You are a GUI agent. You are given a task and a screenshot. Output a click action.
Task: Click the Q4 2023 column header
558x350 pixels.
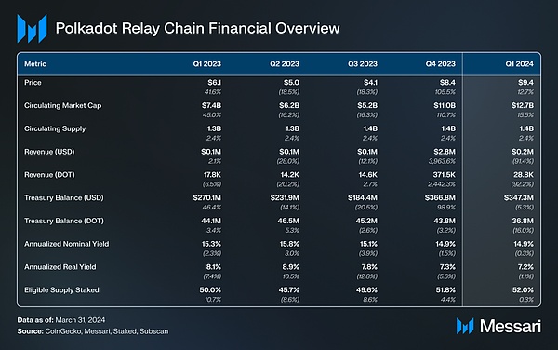point(441,64)
